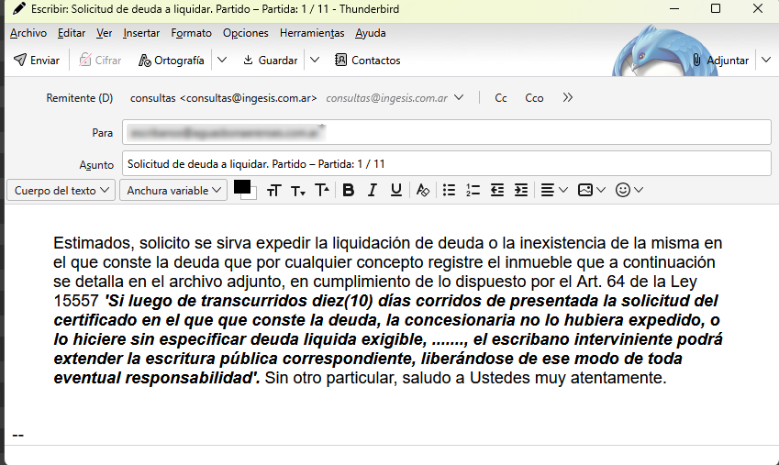Increase indent of the paragraph
This screenshot has height=465, width=779.
tap(520, 191)
